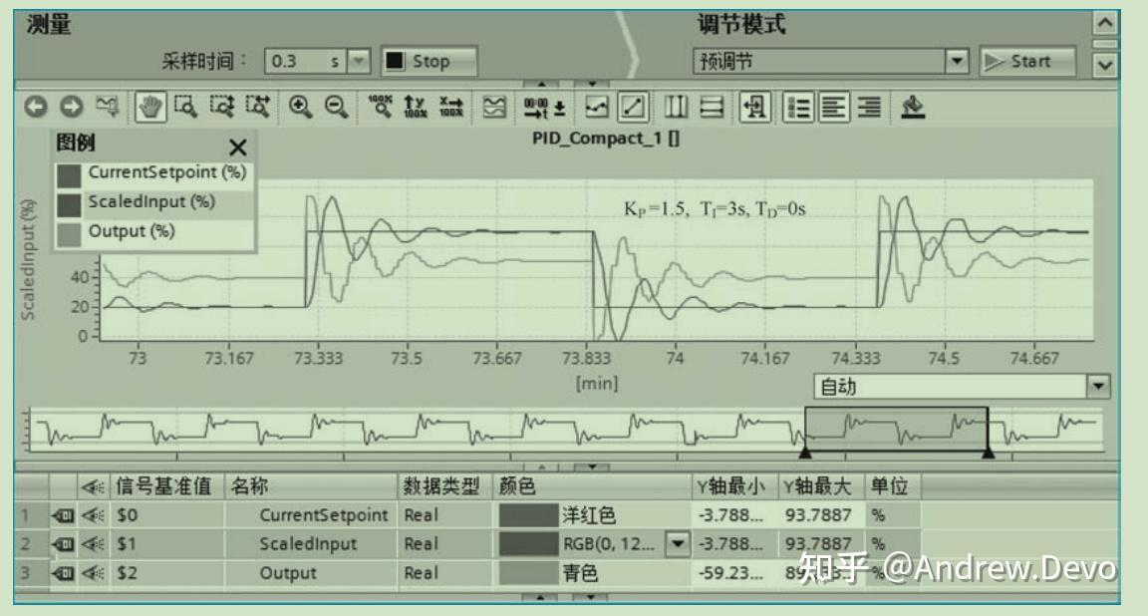The image size is (1148, 616).
Task: Toggle measurement points display icon
Action: 597,107
